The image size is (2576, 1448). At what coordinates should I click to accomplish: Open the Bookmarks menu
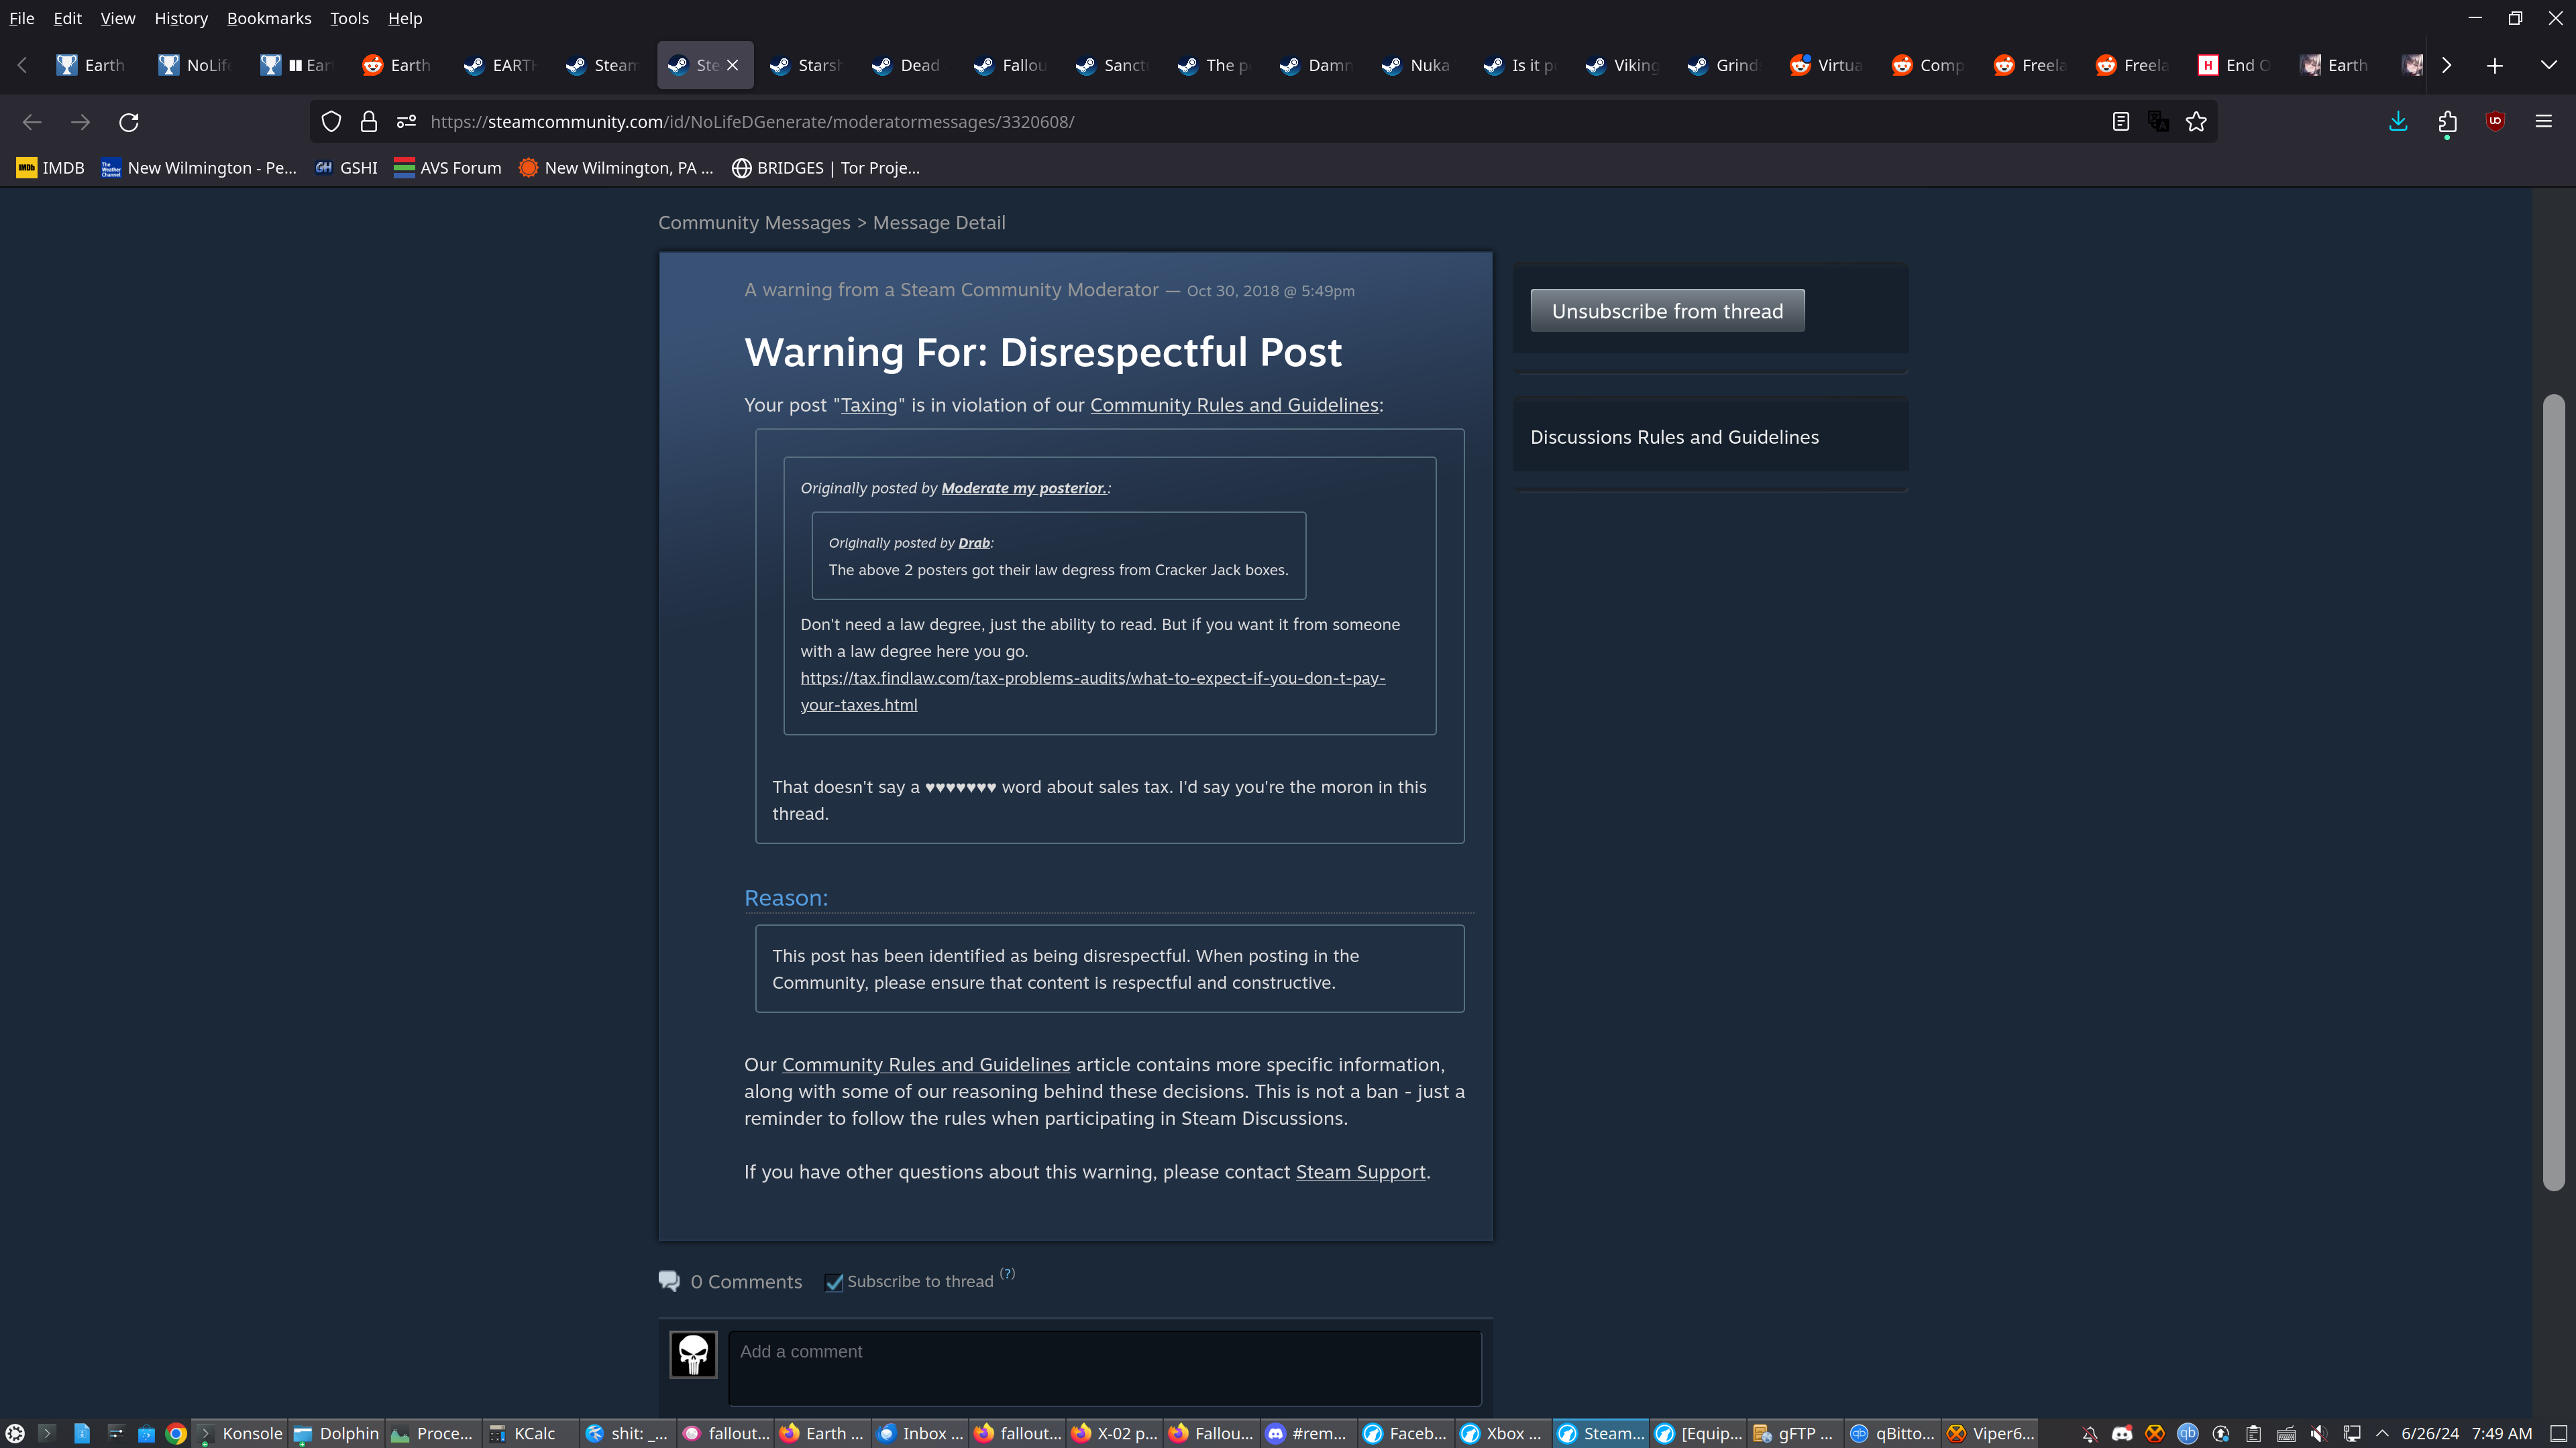pyautogui.click(x=268, y=18)
